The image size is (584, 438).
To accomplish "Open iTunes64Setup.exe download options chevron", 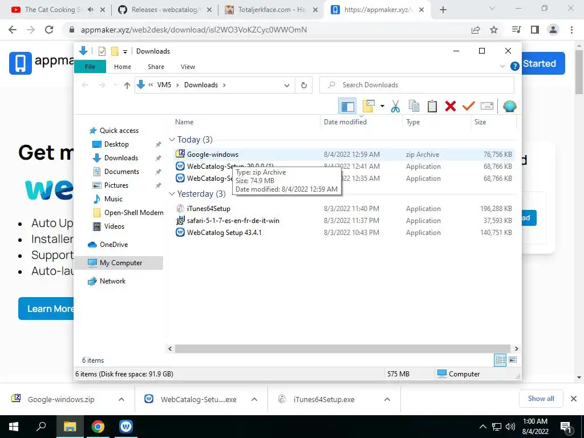I will point(387,399).
